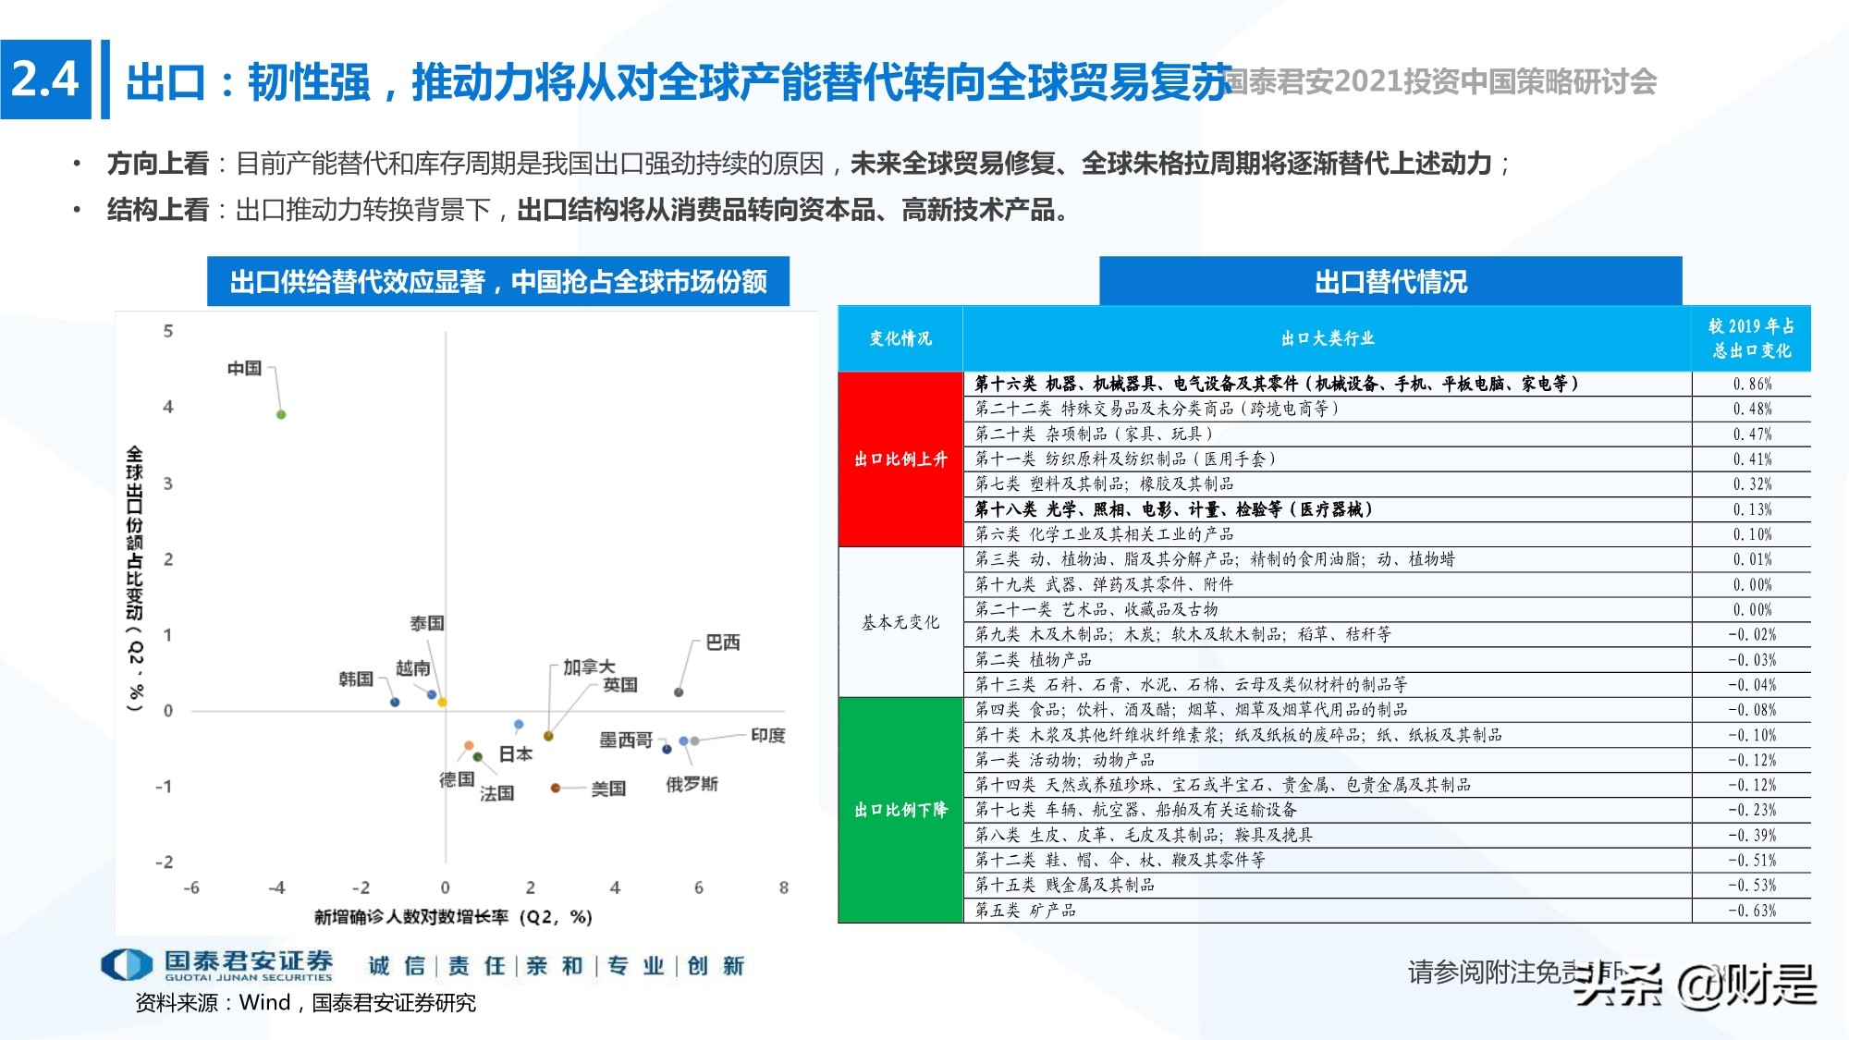1849x1040 pixels.
Task: Click the 日本 label in the chart
Action: click(x=516, y=754)
